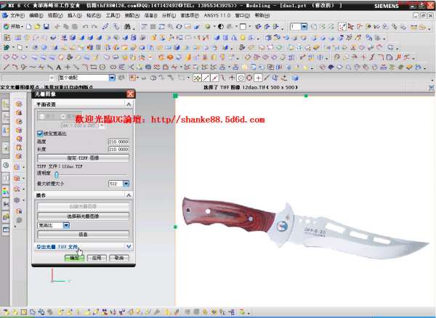Click the Open folder icon in toolbar
436x318 pixels.
[36, 27]
